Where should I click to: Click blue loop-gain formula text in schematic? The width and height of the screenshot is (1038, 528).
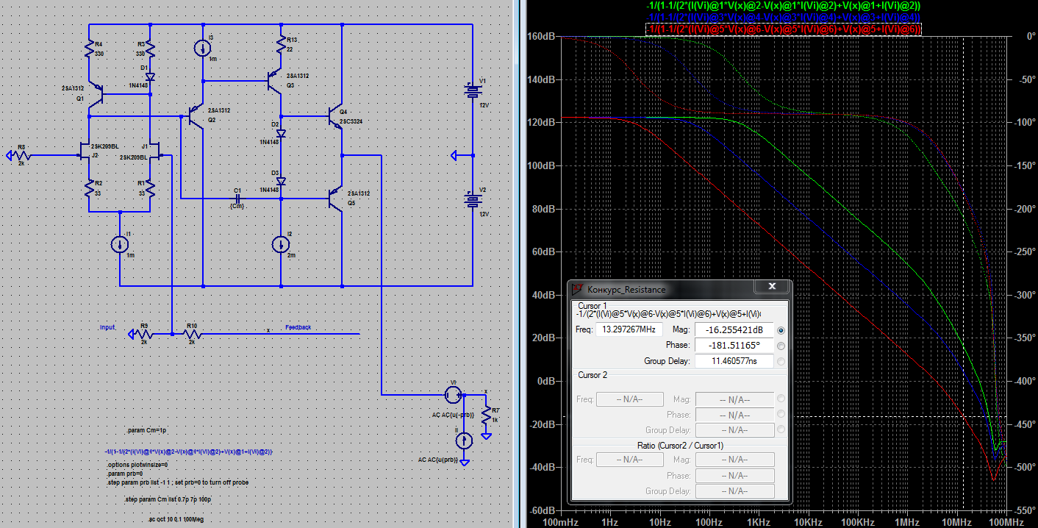pos(189,452)
